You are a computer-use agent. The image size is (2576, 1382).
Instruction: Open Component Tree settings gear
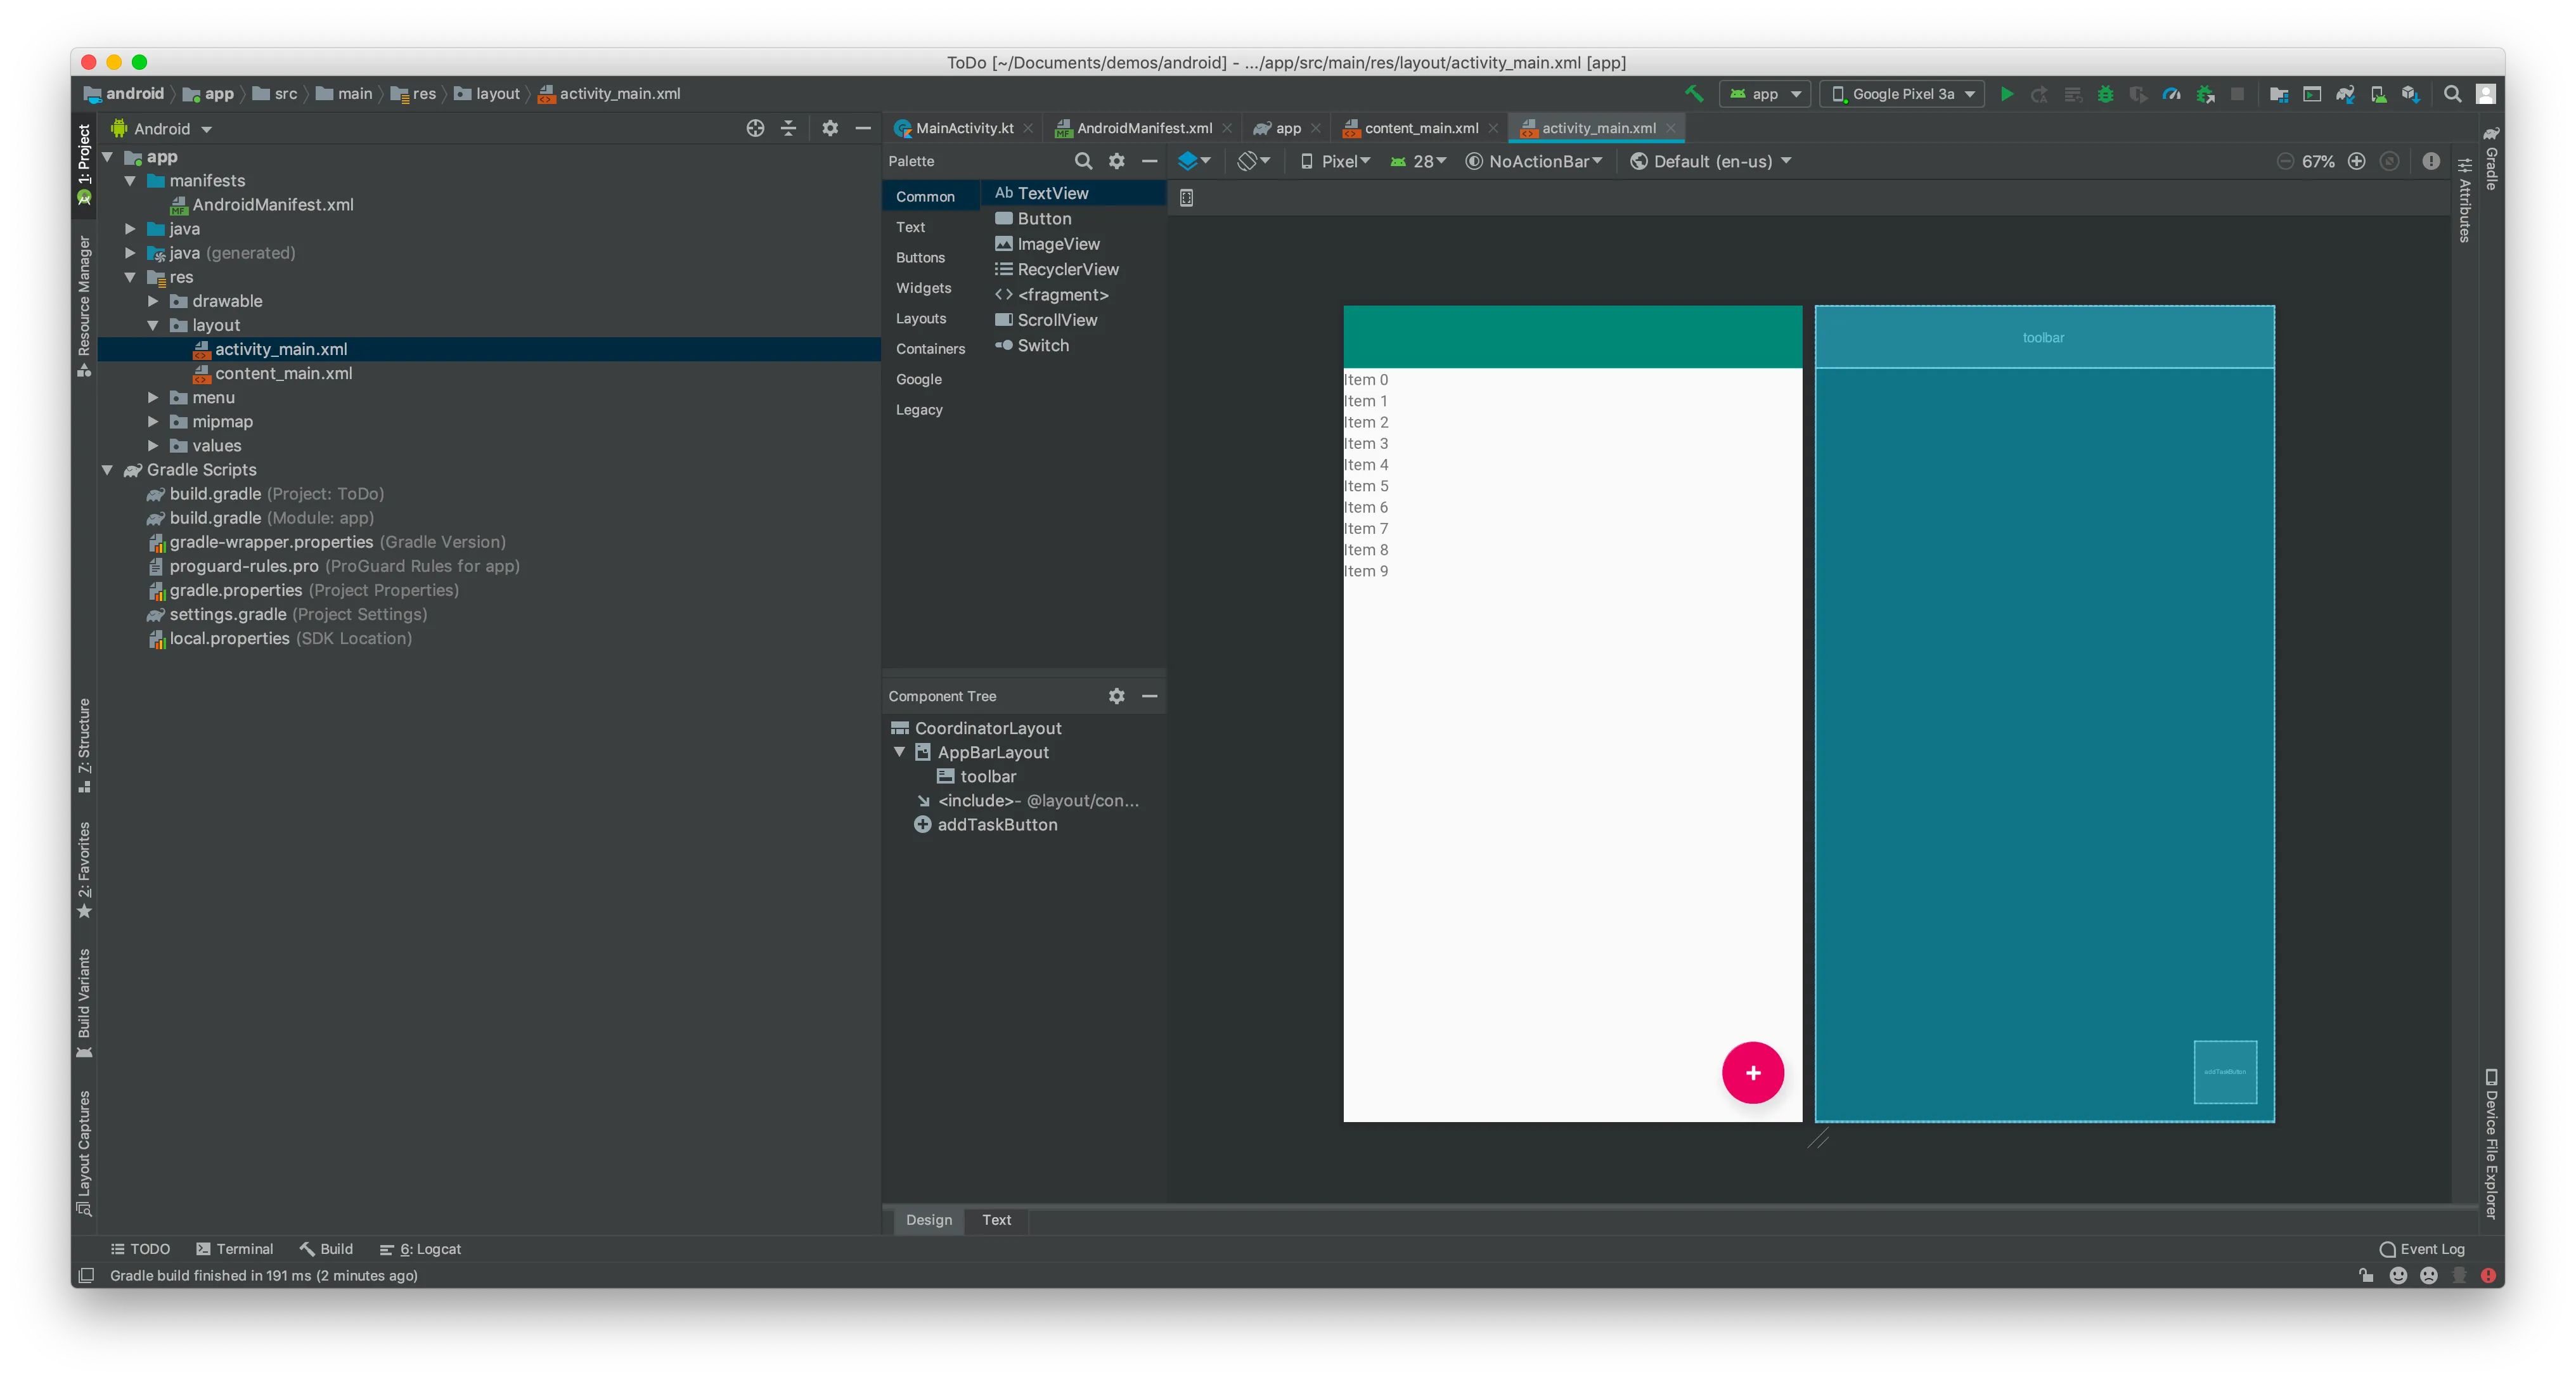click(1116, 696)
